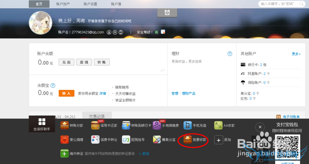The width and height of the screenshot is (309, 164).
Task: Add a new app via dashed 添加 icon
Action: tap(218, 140)
